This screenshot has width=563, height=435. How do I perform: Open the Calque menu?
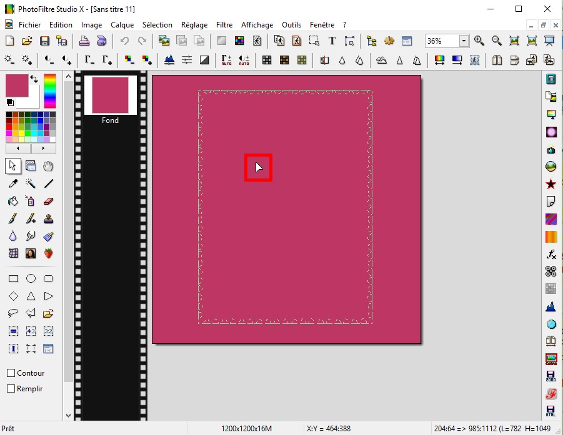pyautogui.click(x=122, y=25)
